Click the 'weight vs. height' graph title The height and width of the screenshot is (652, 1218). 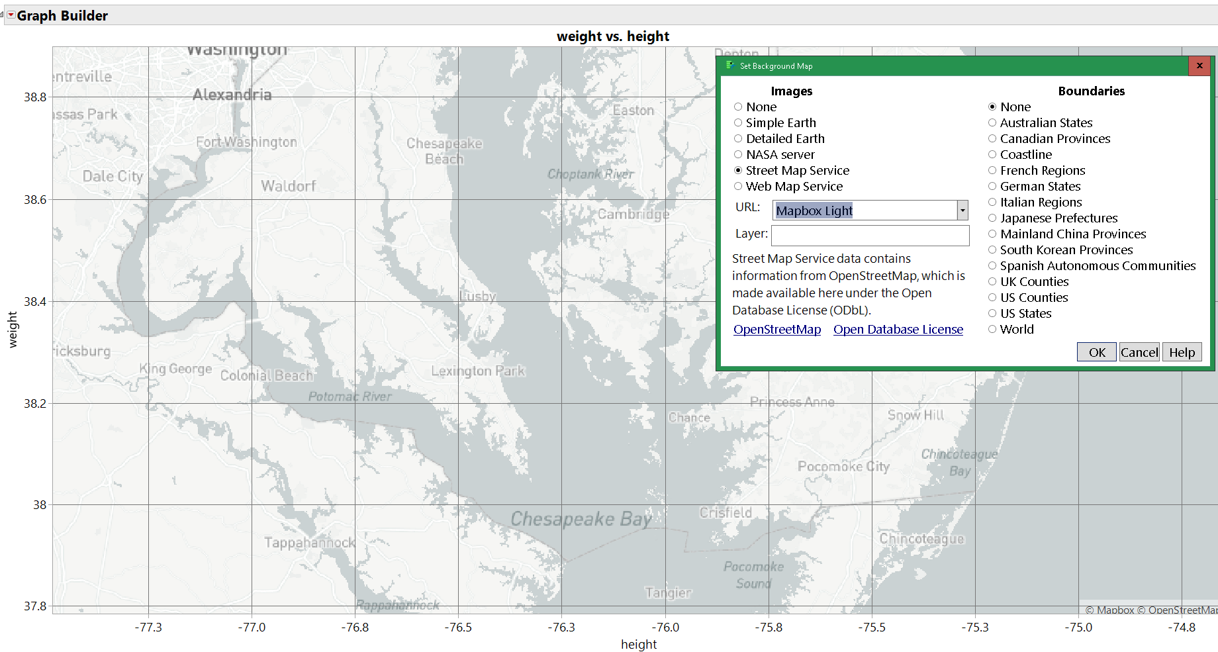pyautogui.click(x=613, y=36)
